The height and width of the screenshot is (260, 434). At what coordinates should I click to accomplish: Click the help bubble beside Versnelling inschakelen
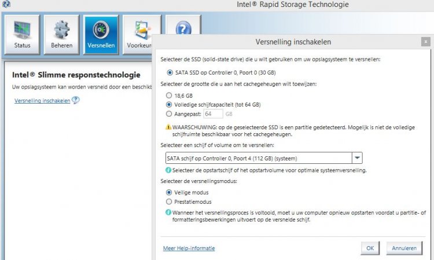point(75,100)
